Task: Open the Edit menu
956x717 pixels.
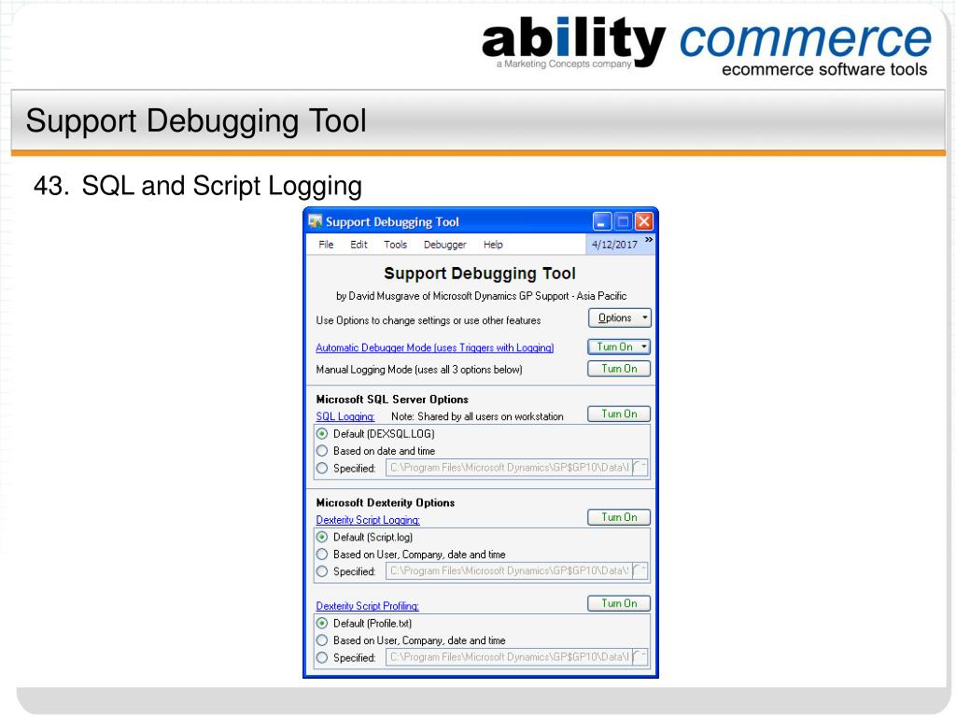Action: click(358, 245)
